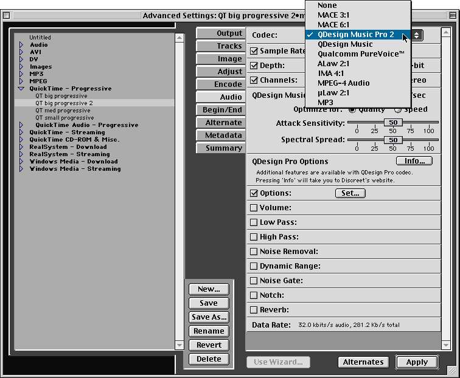Click the Save As... button
Image resolution: width=460 pixels, height=378 pixels.
pos(209,317)
